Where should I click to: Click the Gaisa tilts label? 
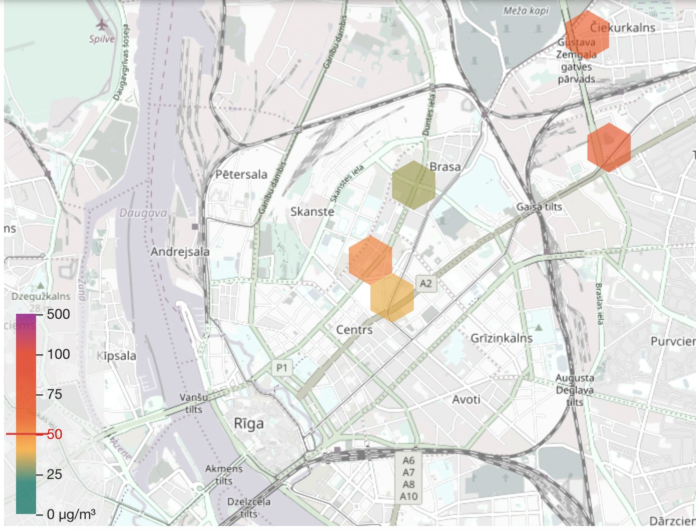[x=539, y=207]
